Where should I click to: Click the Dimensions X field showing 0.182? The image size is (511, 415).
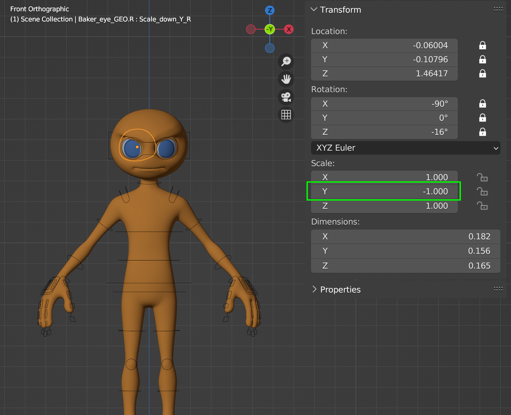[405, 236]
